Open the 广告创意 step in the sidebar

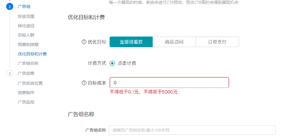point(26,73)
